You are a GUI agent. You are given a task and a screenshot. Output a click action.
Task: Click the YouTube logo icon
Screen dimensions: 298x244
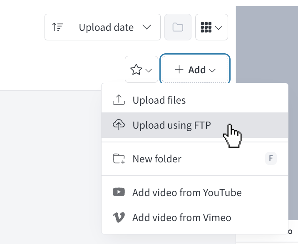tap(119, 192)
